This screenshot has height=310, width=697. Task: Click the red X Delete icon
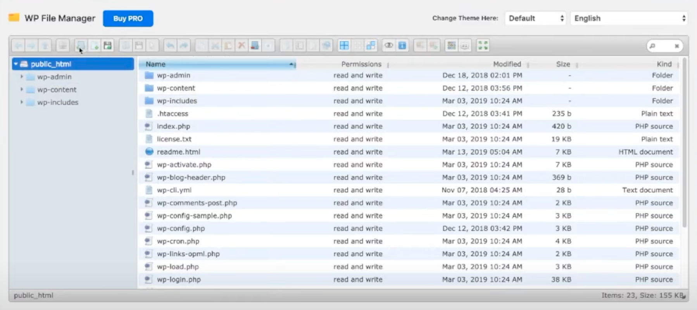242,46
